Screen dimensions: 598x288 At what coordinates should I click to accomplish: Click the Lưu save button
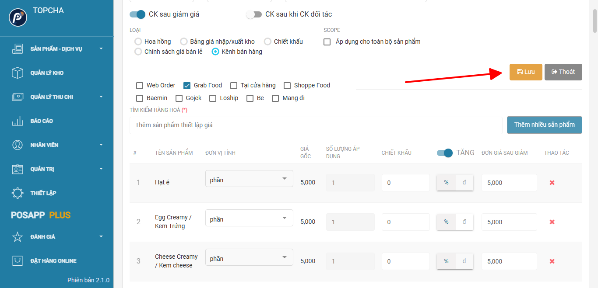click(x=526, y=72)
